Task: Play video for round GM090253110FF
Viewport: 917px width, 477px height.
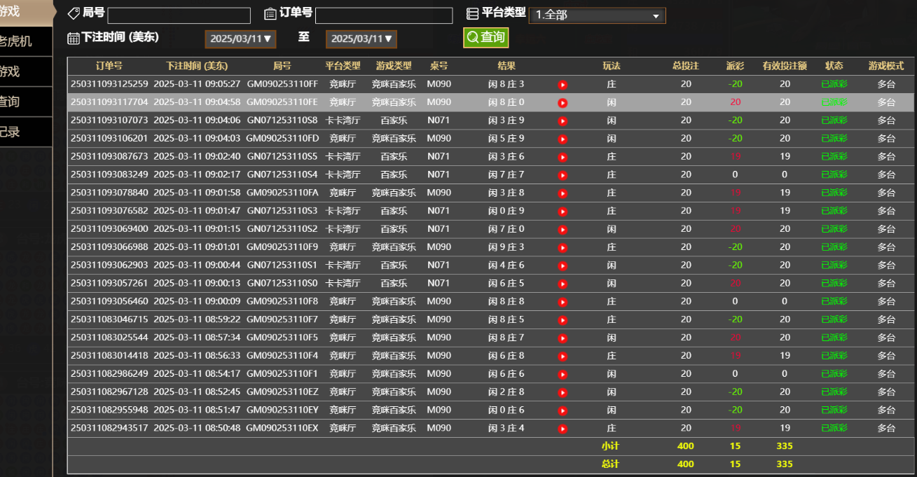Action: tap(562, 85)
